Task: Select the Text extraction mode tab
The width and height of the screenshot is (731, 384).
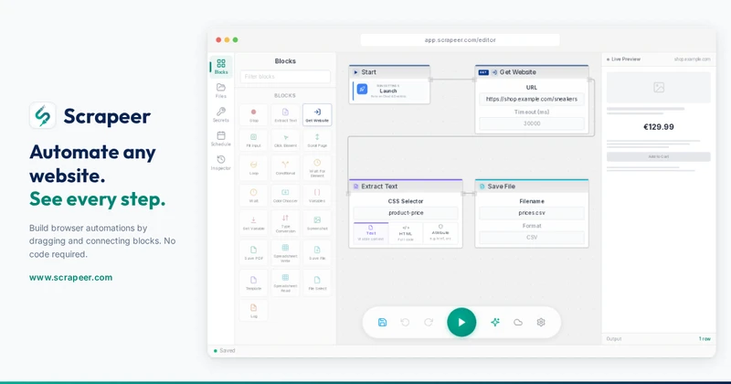Action: [371, 233]
